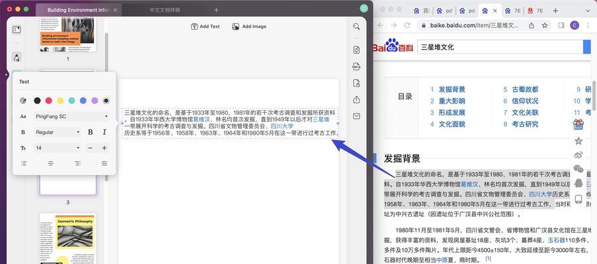The width and height of the screenshot is (597, 264).
Task: Open Chrome's tab search chevron
Action: click(588, 11)
